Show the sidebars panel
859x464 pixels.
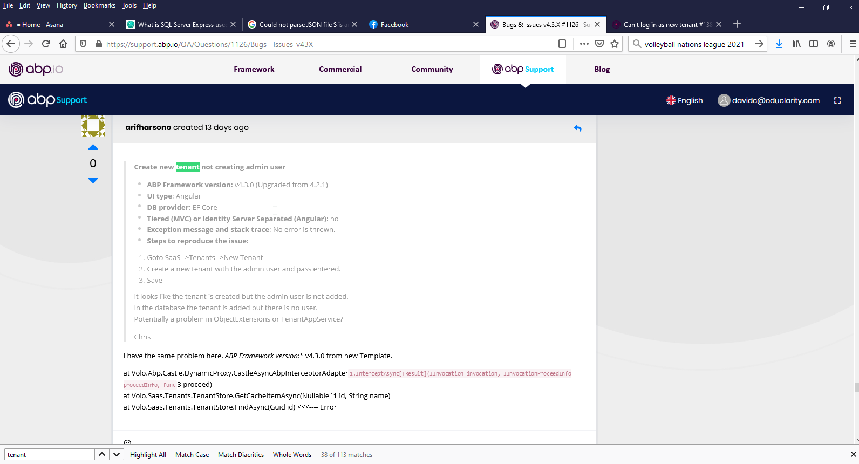814,44
